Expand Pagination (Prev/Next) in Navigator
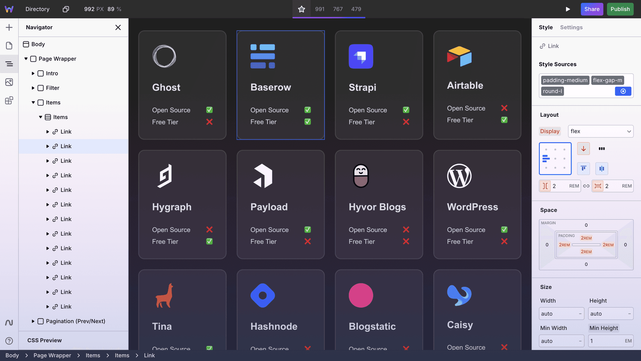The image size is (641, 361). [x=33, y=321]
